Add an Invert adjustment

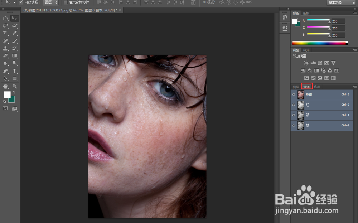[306, 78]
